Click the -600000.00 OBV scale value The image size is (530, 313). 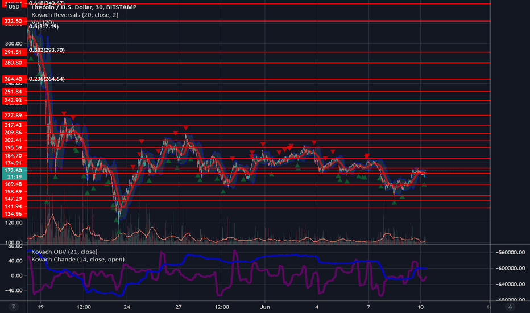click(510, 269)
